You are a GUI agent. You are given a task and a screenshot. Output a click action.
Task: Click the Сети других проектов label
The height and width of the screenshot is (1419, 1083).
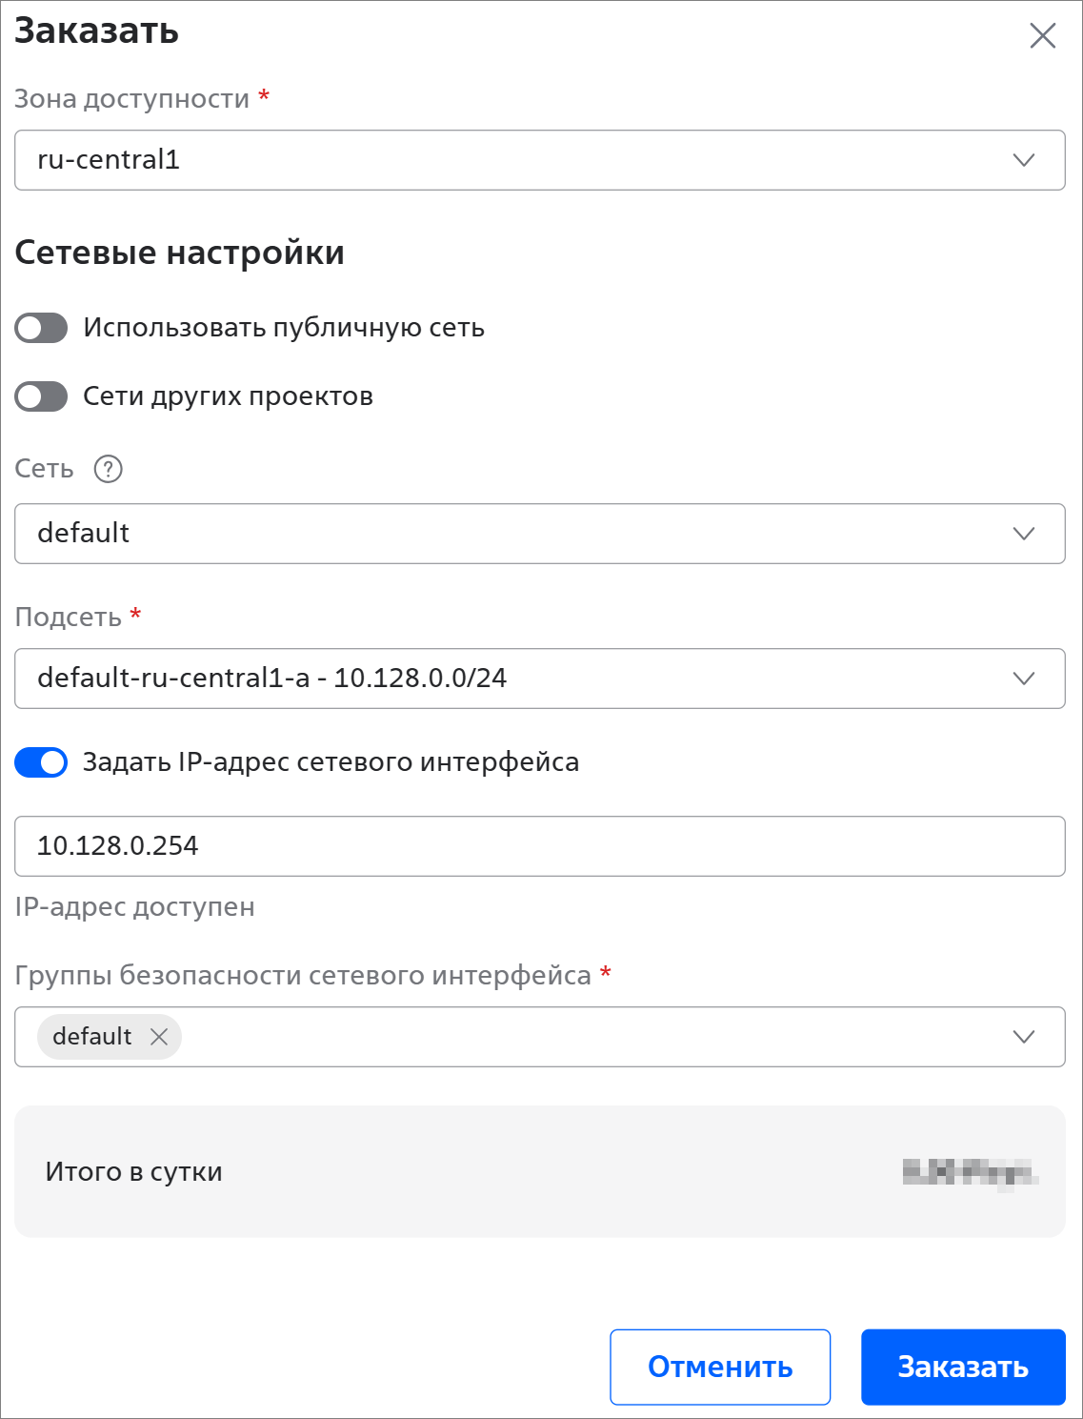[x=228, y=396]
